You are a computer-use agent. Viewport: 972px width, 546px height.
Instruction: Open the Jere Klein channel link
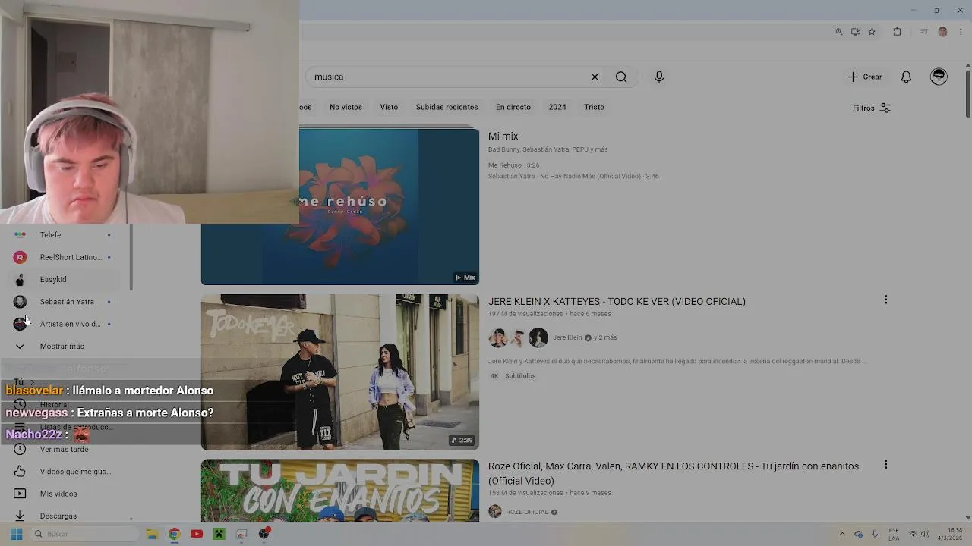point(567,337)
